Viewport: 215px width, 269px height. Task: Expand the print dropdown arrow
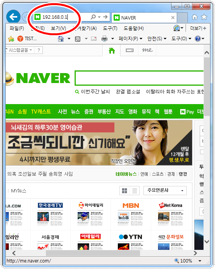coord(112,39)
